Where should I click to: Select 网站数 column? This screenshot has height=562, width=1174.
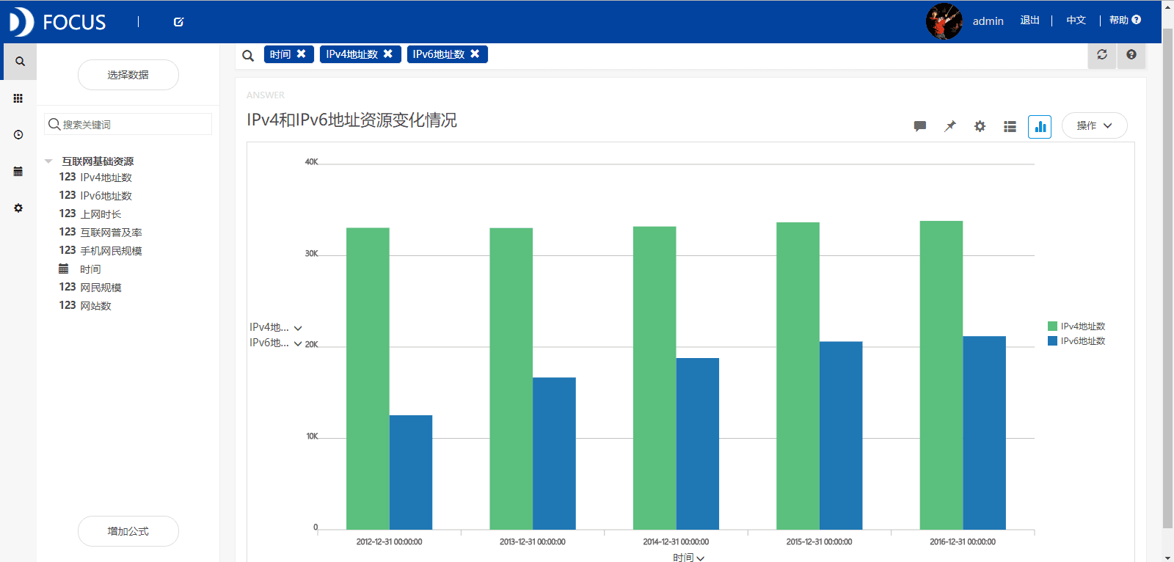[x=95, y=306]
